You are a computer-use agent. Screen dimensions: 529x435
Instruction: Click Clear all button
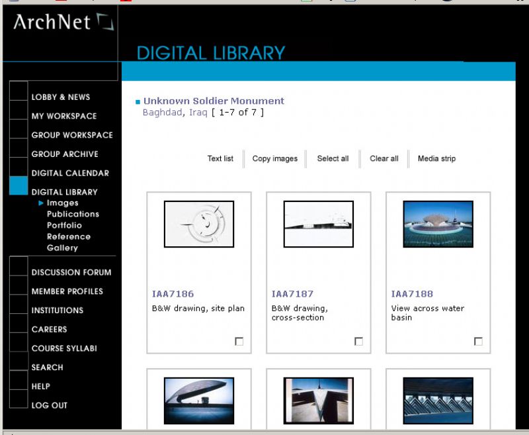384,158
